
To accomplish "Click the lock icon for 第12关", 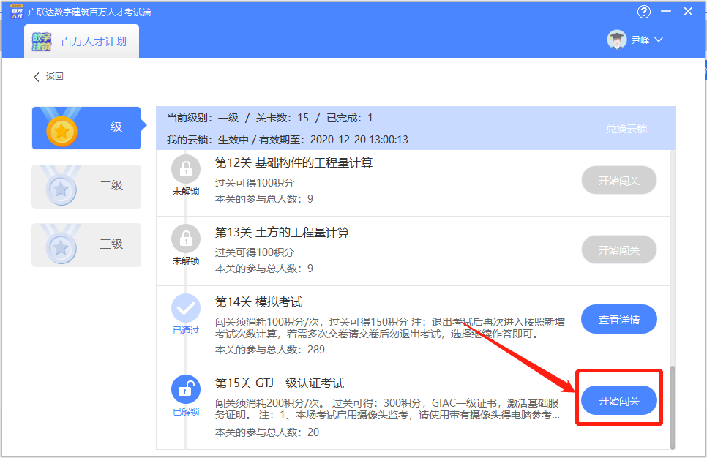I will coord(186,169).
